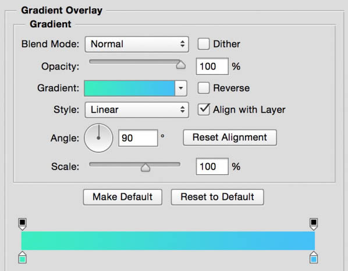The width and height of the screenshot is (348, 271).
Task: Click the gradient preview swatch
Action: tap(129, 88)
